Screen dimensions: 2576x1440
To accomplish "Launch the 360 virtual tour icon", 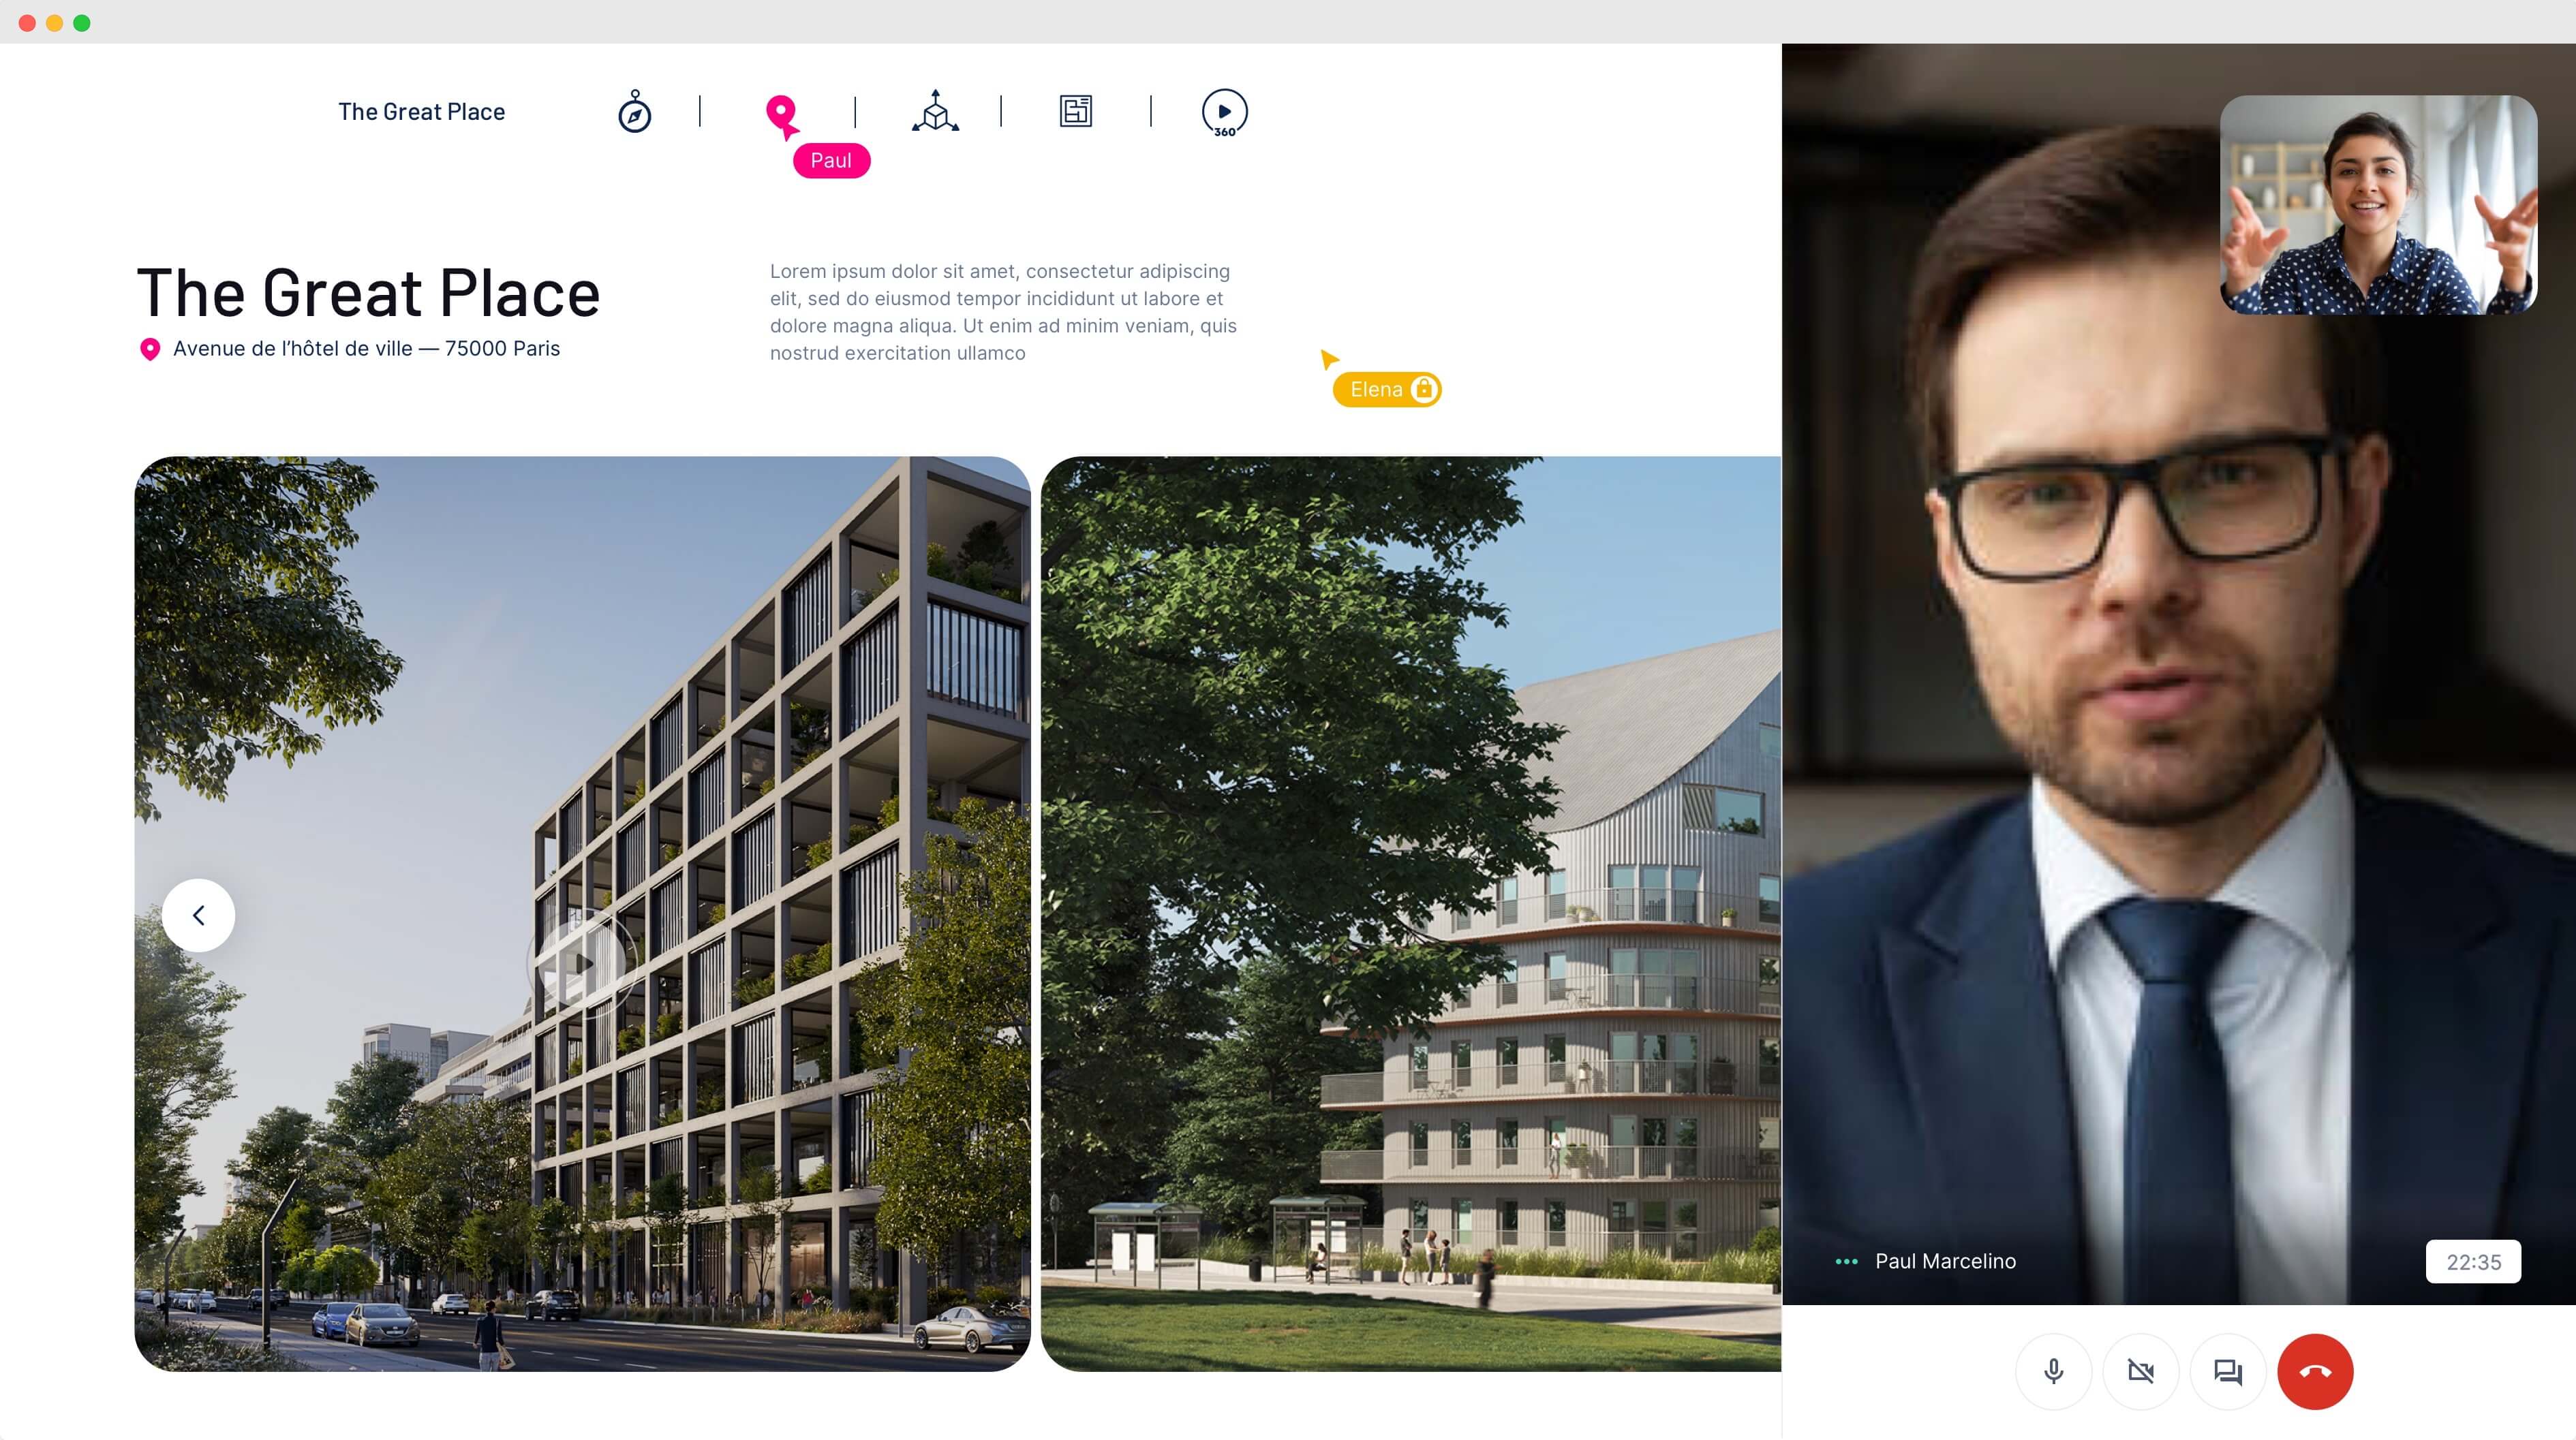I will tap(1224, 113).
